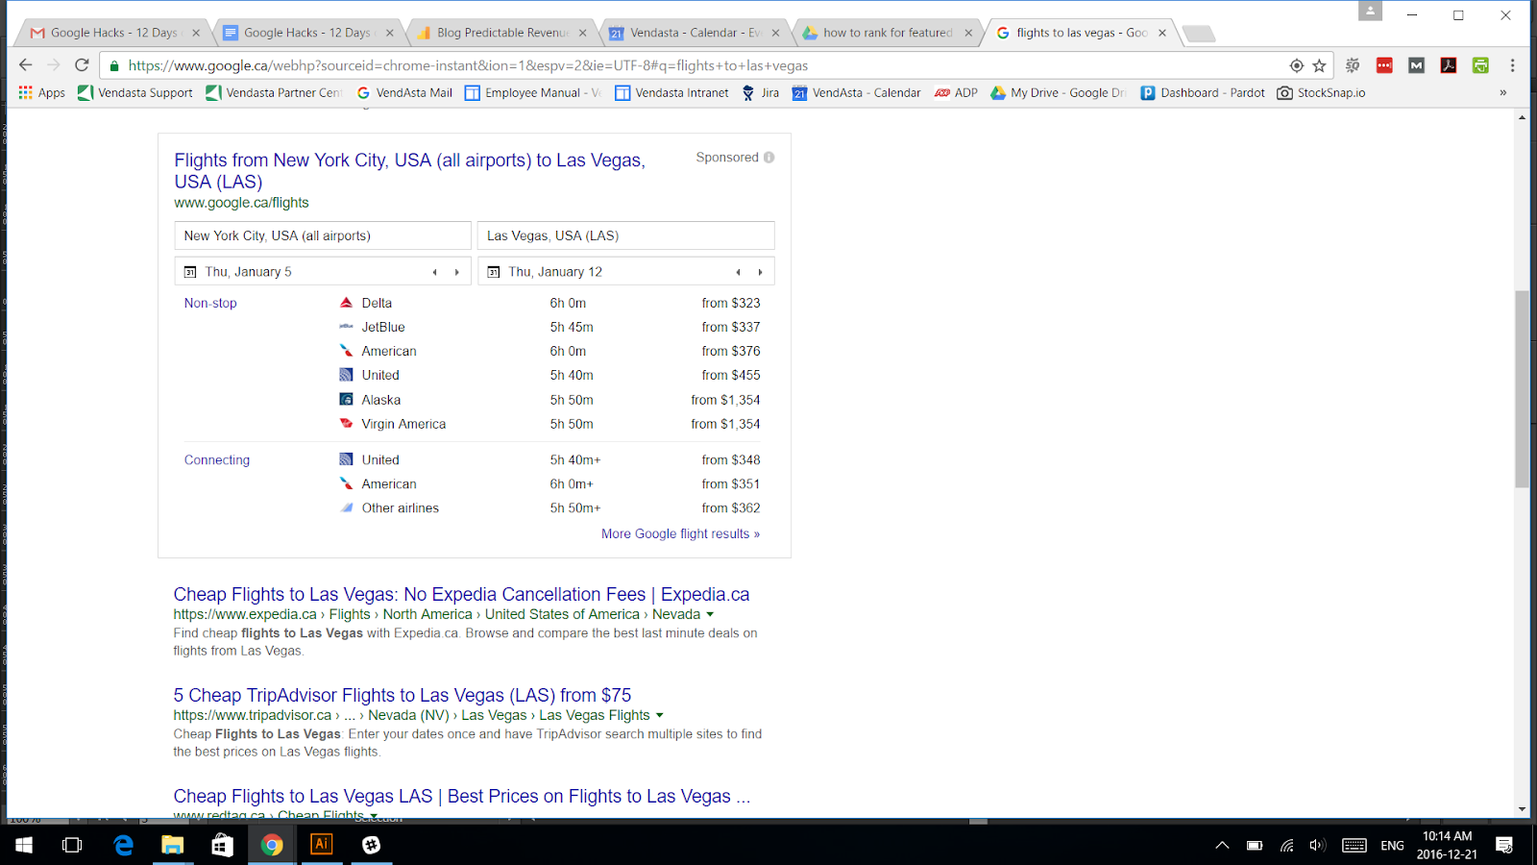Open the Adobe Acrobat extension icon
The width and height of the screenshot is (1537, 865).
click(1449, 65)
